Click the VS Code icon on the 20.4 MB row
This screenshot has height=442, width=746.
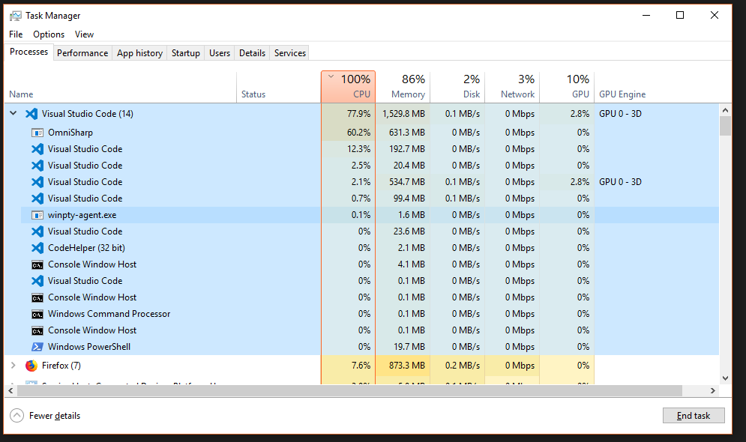click(37, 166)
